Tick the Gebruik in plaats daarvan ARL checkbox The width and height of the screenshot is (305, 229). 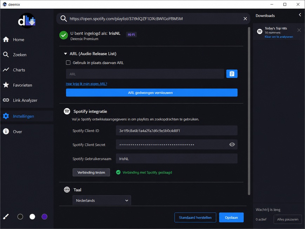point(68,63)
